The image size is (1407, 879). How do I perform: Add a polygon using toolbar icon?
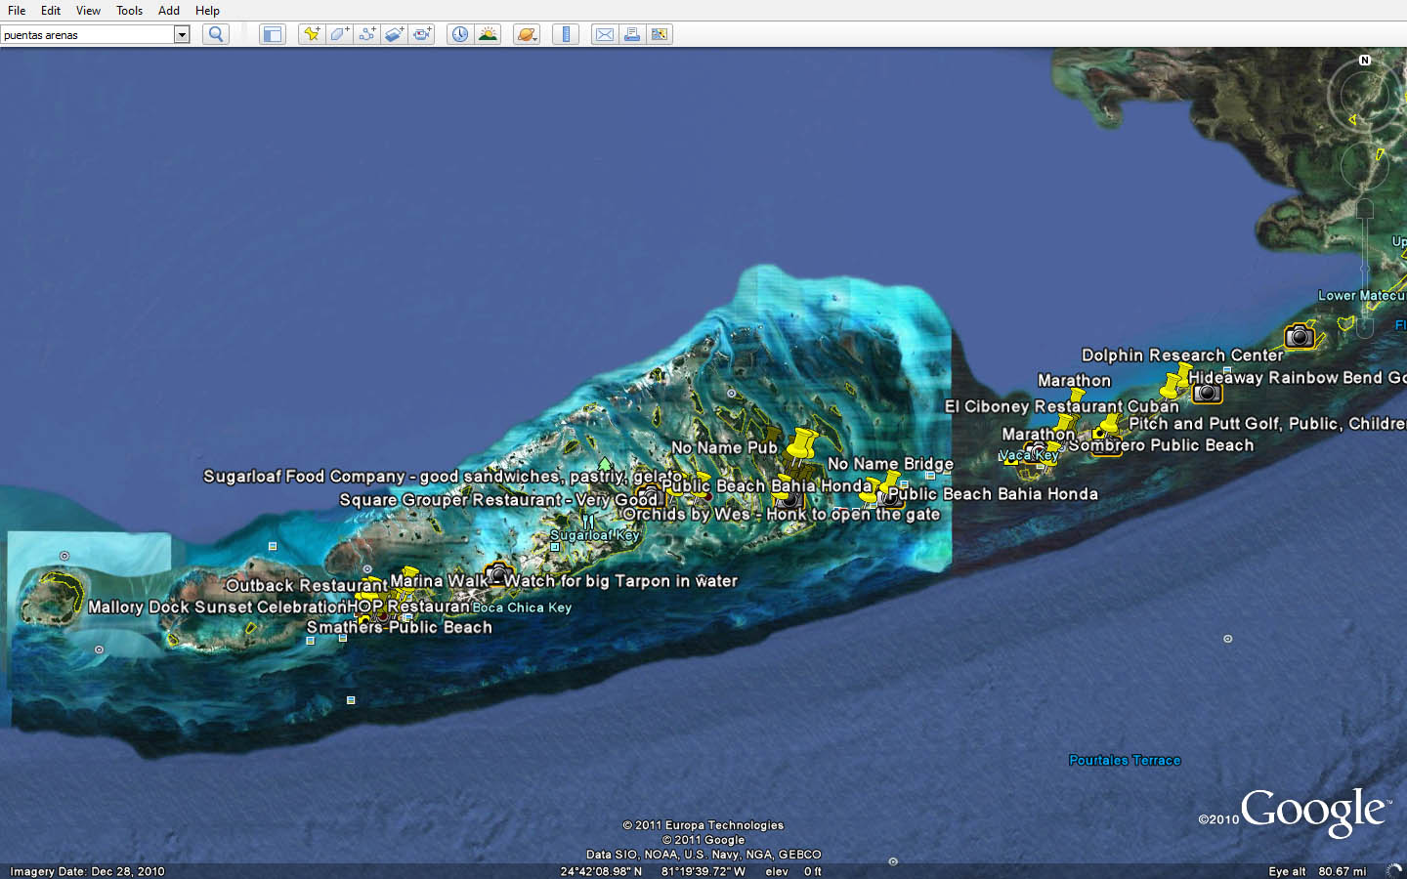coord(339,34)
